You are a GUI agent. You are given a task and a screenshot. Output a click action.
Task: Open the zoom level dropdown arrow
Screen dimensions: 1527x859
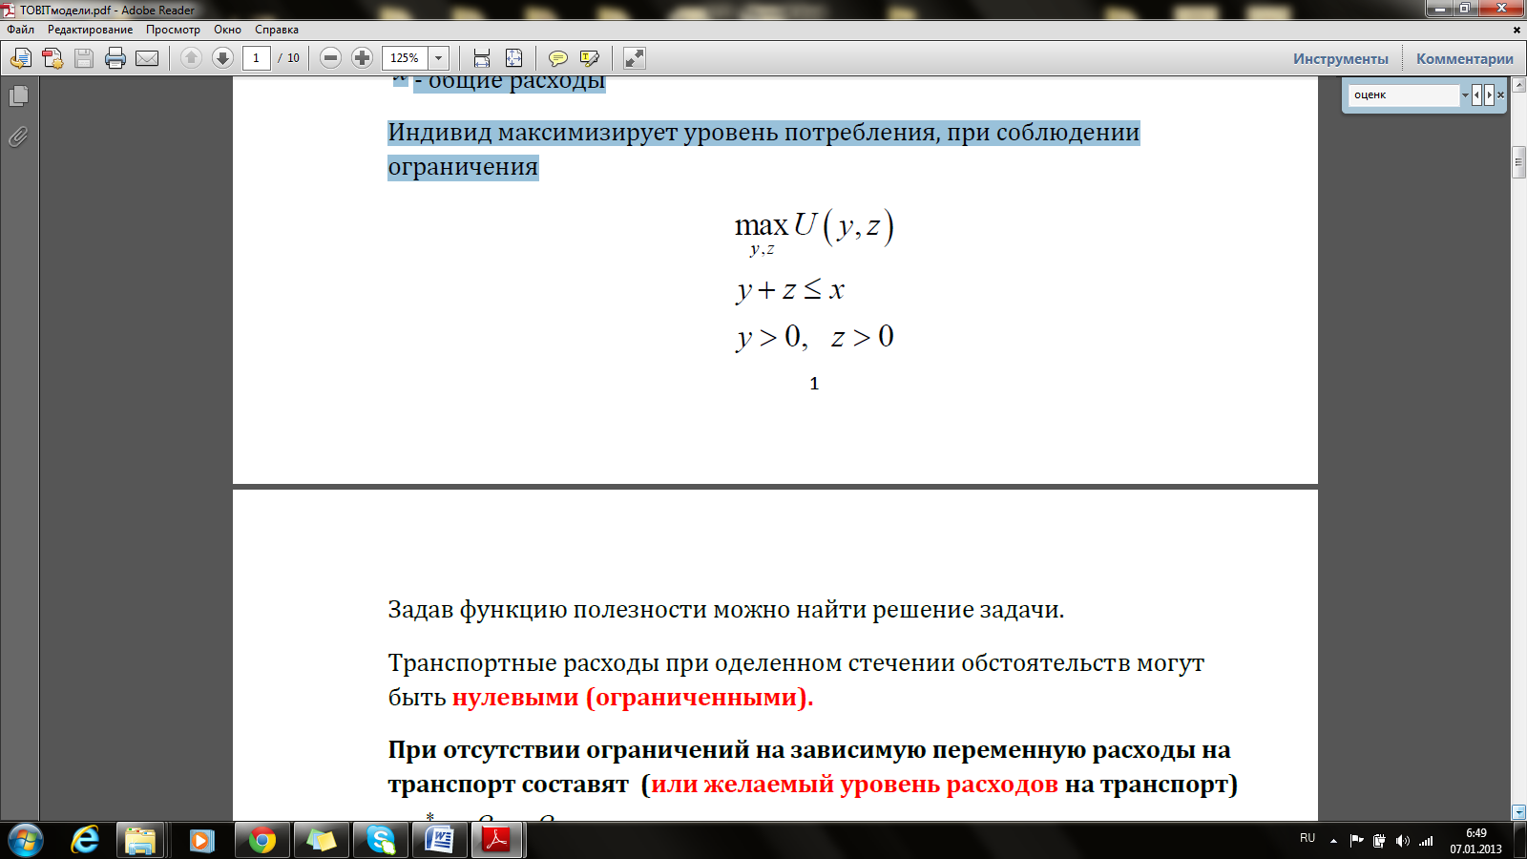point(439,58)
